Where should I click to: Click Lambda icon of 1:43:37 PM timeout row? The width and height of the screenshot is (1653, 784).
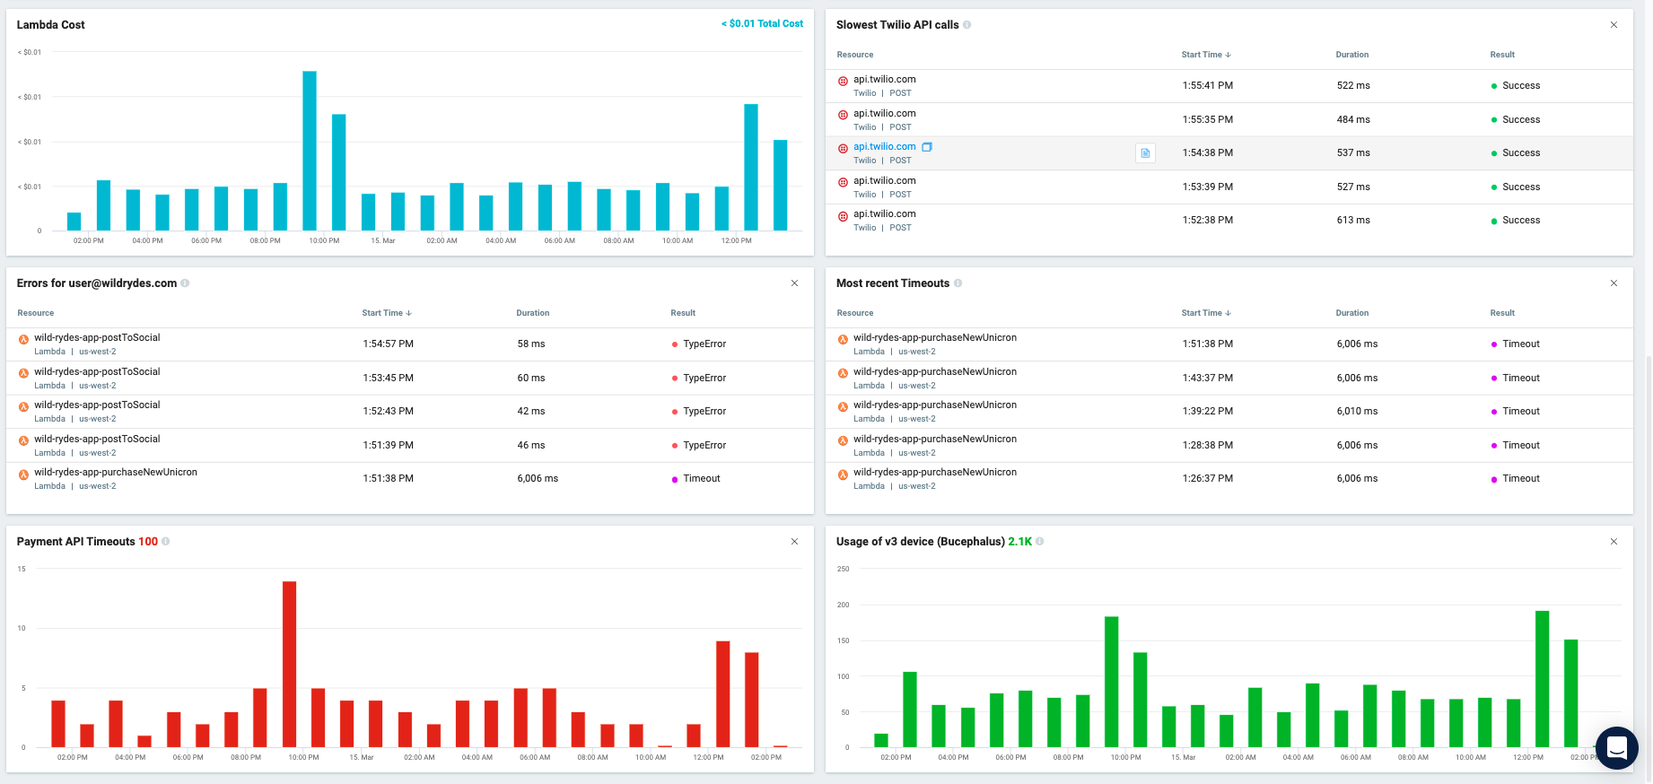(x=843, y=373)
